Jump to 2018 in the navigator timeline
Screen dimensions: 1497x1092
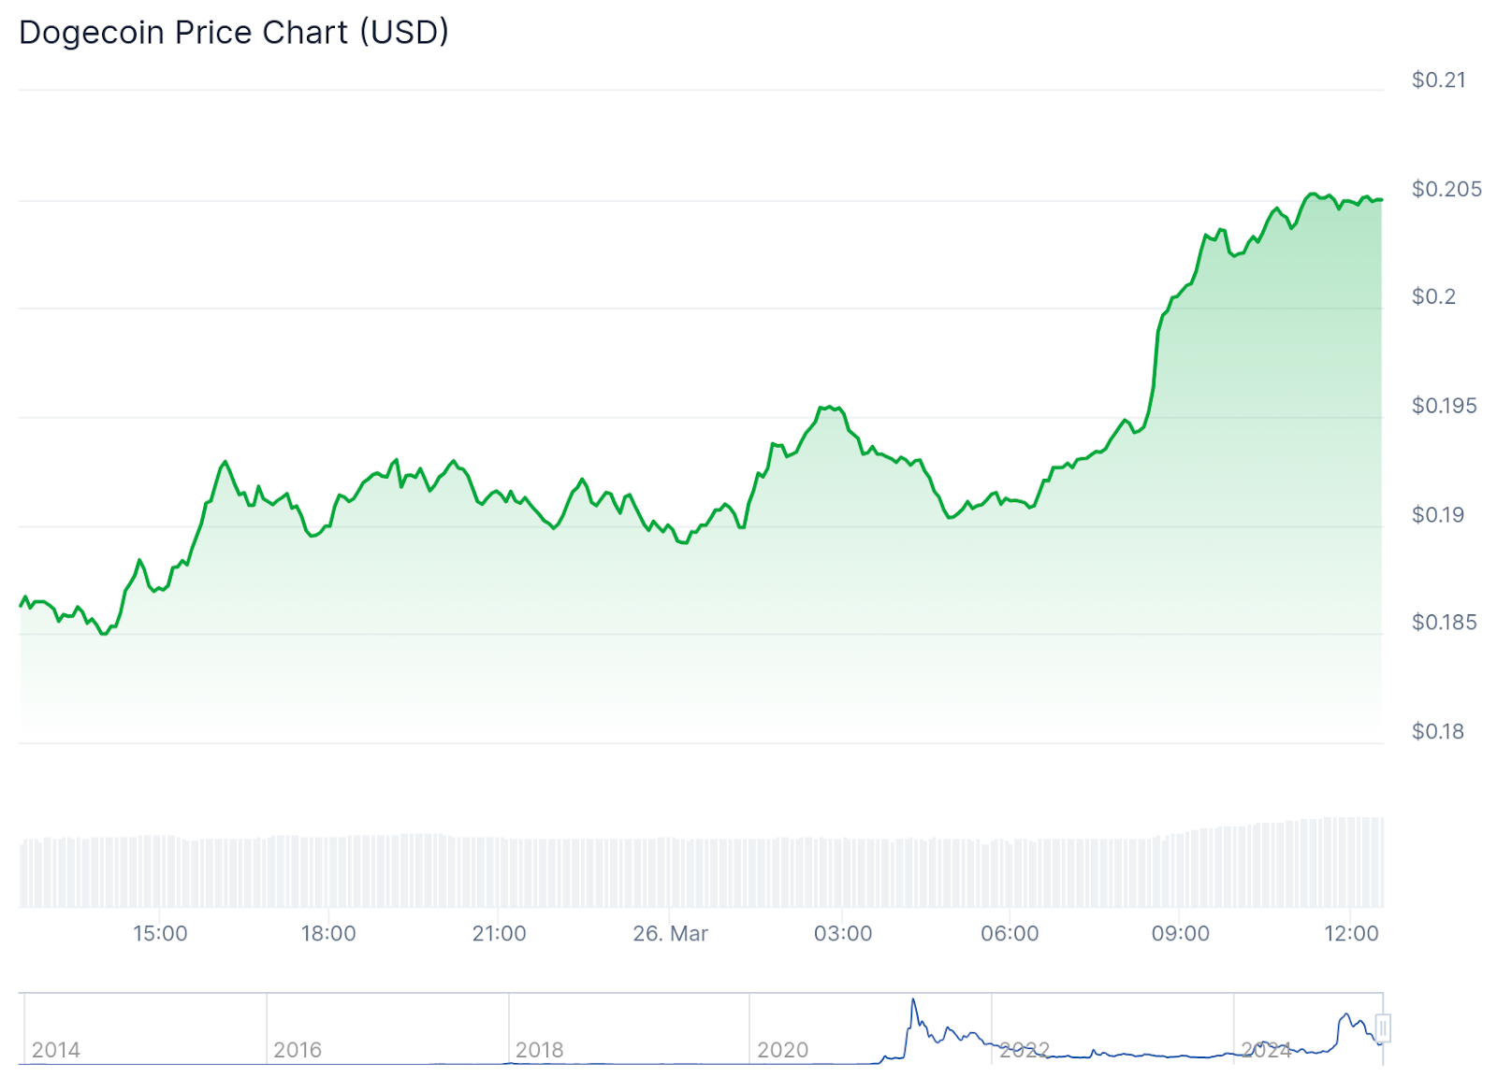540,1050
